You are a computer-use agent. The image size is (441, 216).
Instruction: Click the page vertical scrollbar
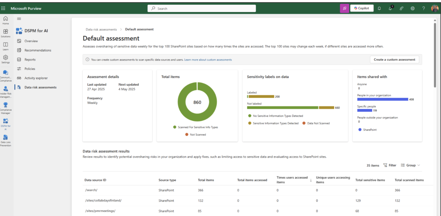point(435,55)
